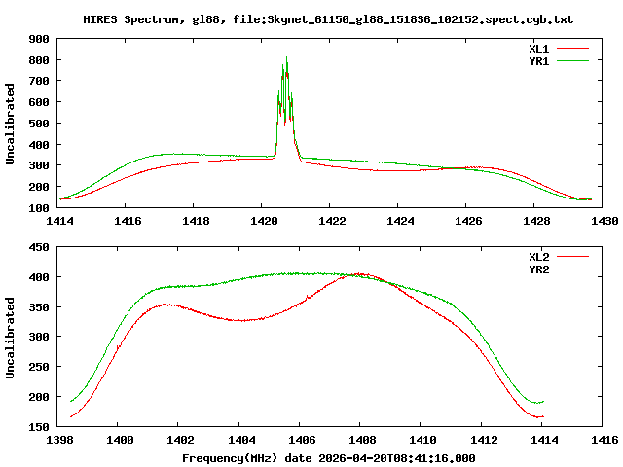Image resolution: width=623 pixels, height=467 pixels.
Task: Click the 350 y-axis tick label
Action: tap(39, 307)
